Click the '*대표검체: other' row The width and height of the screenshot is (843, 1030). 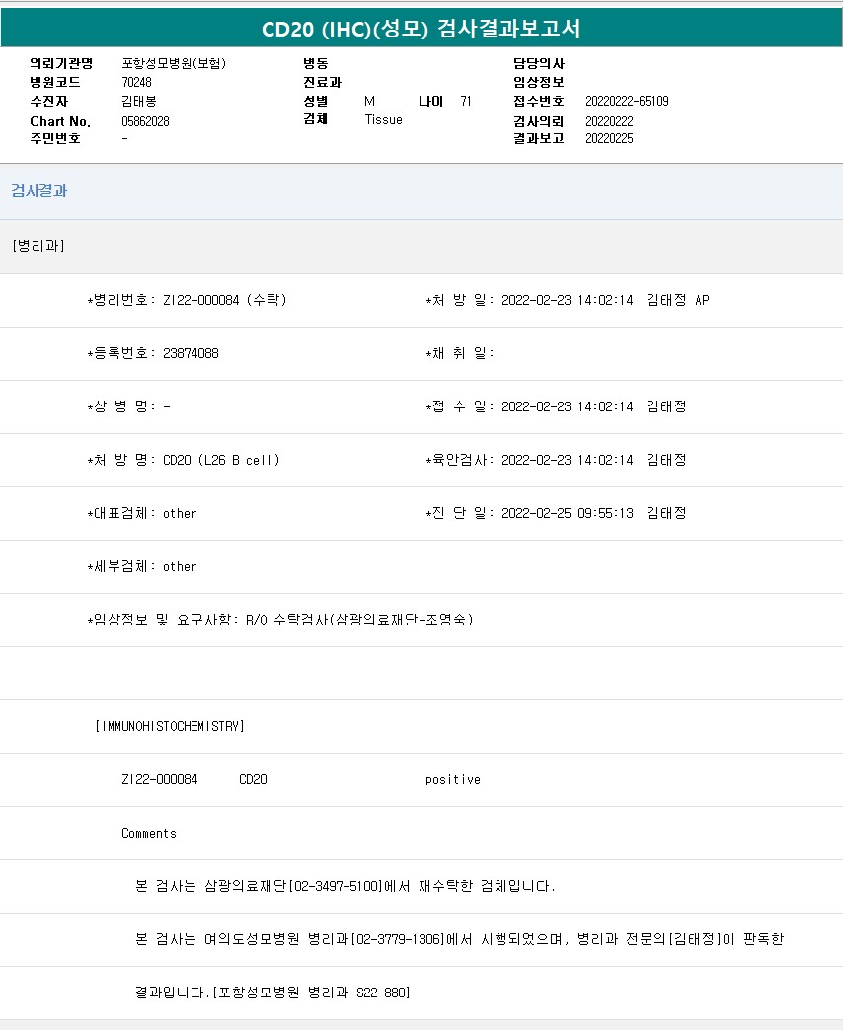tap(142, 513)
